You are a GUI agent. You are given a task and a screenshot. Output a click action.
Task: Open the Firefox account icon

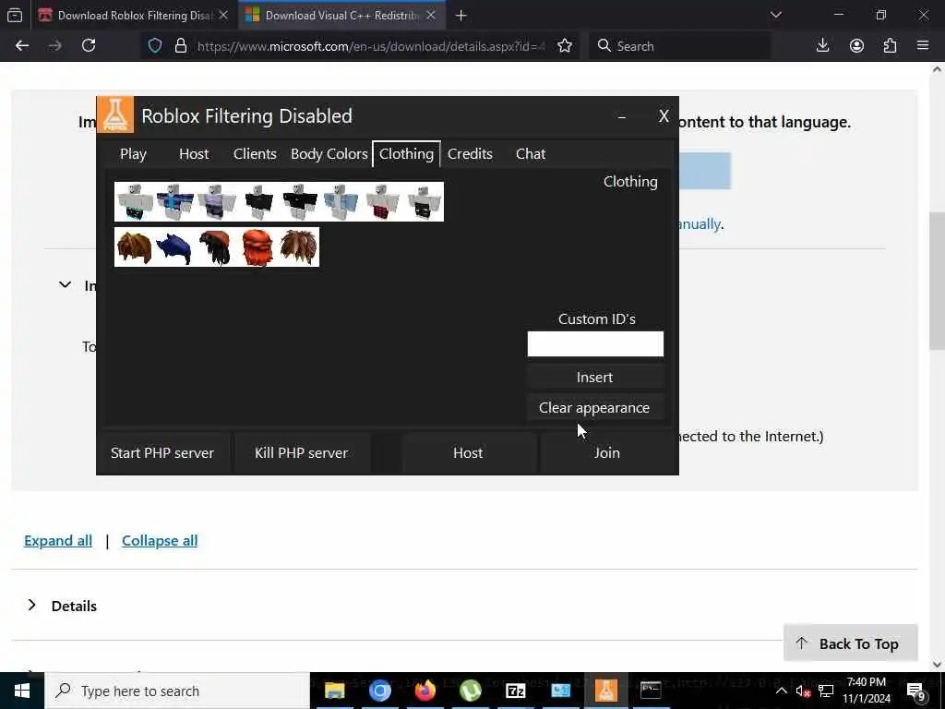(x=856, y=46)
